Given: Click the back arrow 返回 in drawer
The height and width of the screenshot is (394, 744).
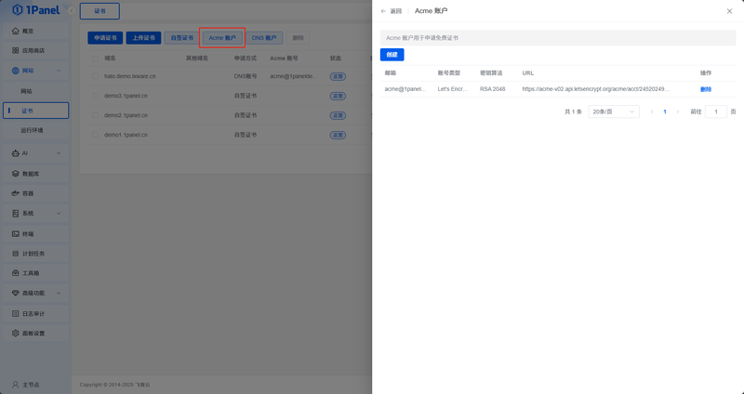Looking at the screenshot, I should point(392,11).
